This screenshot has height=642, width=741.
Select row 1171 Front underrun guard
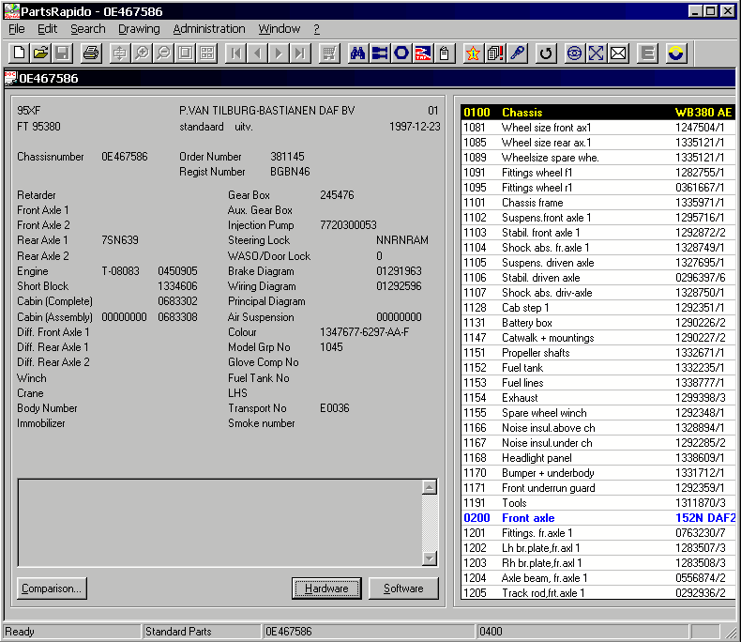click(597, 488)
